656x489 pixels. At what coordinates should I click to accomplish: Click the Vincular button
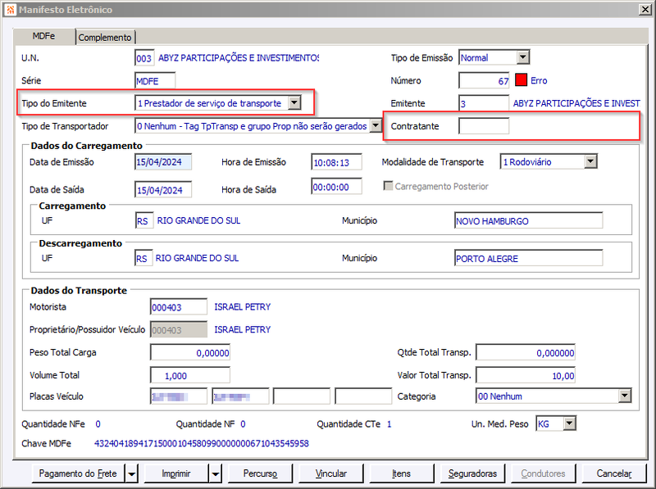click(x=331, y=473)
